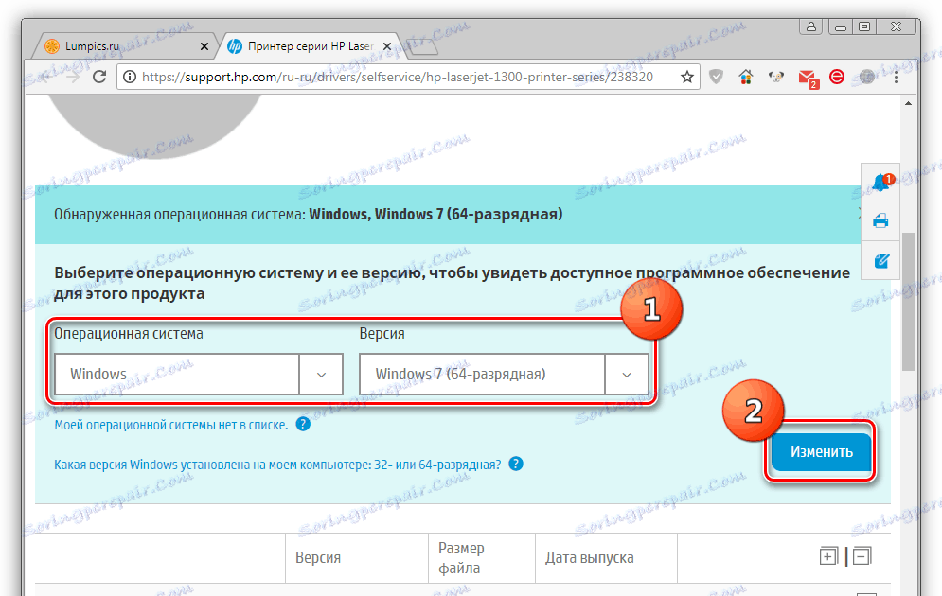Open link Какая версия Windows установлена
This screenshot has width=942, height=596.
coord(277,465)
